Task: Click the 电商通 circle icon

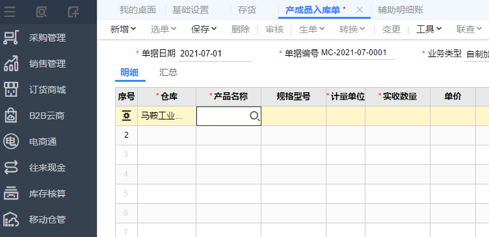Action: point(11,142)
